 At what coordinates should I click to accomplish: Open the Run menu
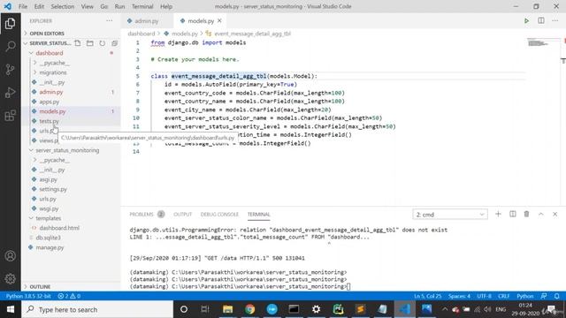(119, 6)
